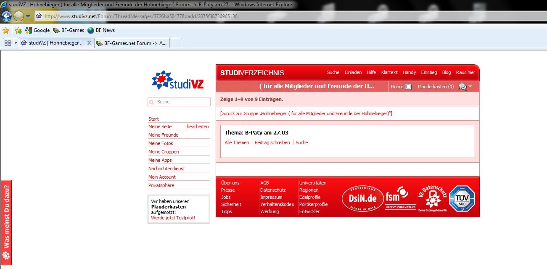Open the Datenschutz footer text link
This screenshot has height=269, width=547.
coord(273,190)
